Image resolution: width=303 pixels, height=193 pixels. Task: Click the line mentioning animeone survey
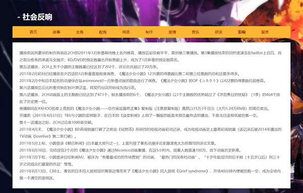pyautogui.click(x=143, y=81)
